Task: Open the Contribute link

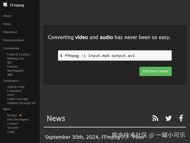Action: pyautogui.click(x=15, y=91)
